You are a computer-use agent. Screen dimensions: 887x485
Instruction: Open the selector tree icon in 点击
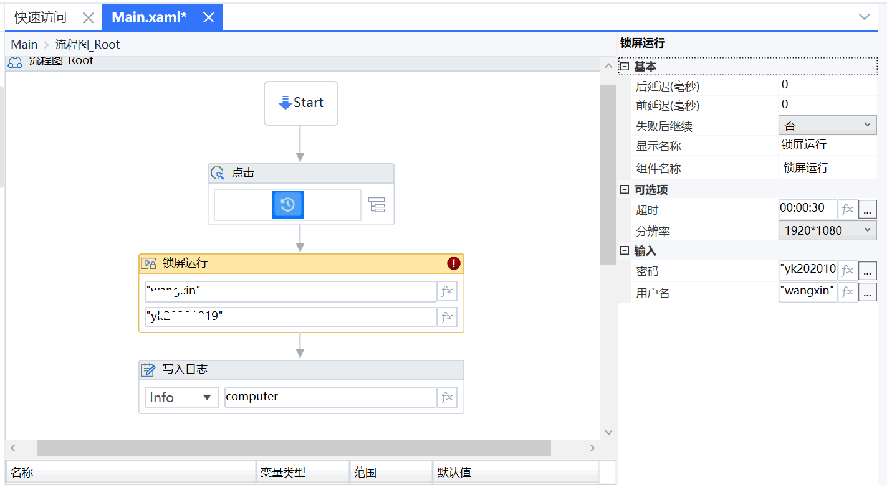click(x=376, y=205)
